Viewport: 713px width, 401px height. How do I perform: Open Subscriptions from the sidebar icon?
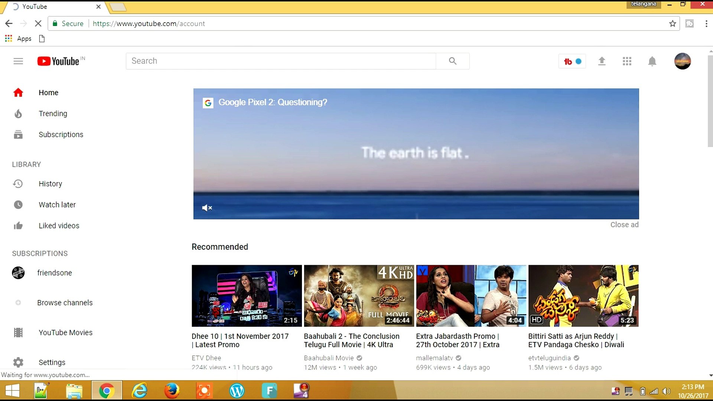pyautogui.click(x=18, y=134)
